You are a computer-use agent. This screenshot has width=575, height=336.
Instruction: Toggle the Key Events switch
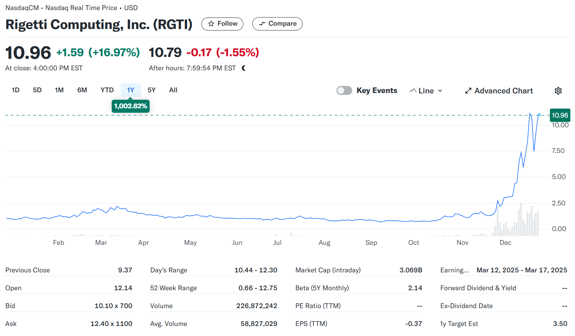(x=344, y=90)
